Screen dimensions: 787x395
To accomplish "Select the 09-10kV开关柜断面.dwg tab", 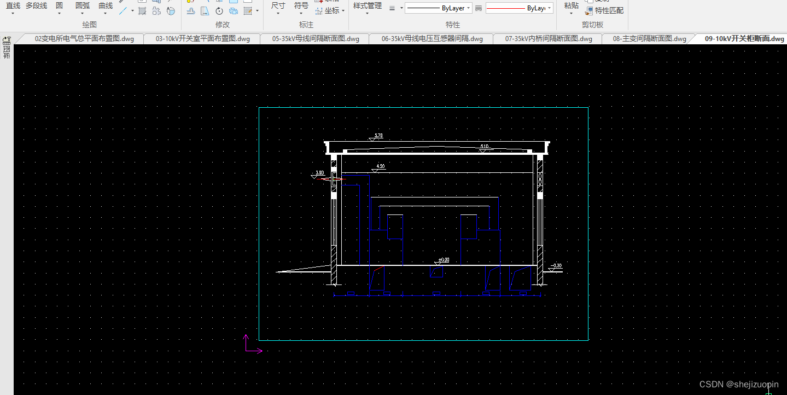I will 744,39.
